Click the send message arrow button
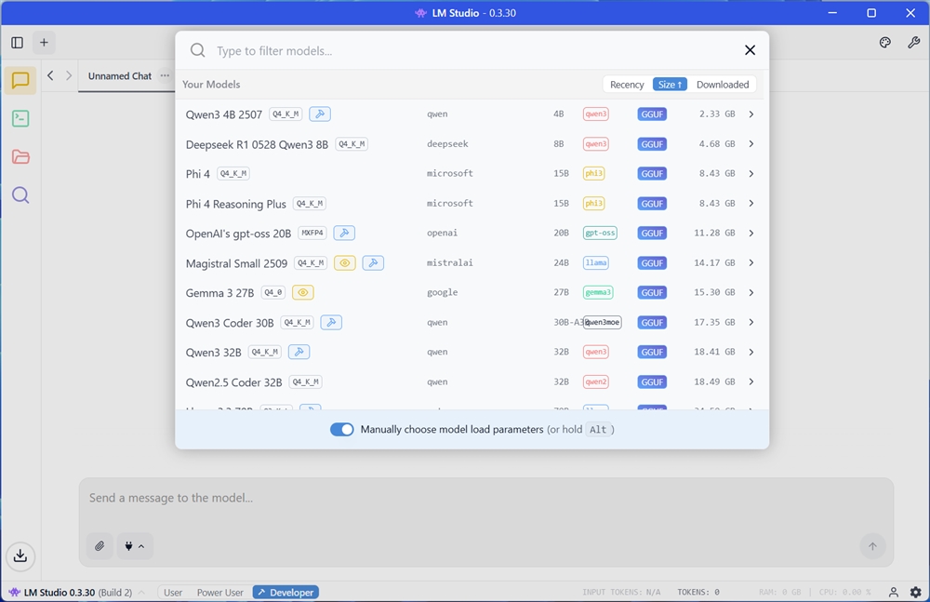Screen dimensions: 930x602 coord(872,546)
